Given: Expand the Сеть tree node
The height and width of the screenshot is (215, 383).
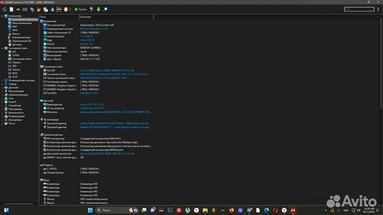Looking at the screenshot, I should tap(2, 98).
